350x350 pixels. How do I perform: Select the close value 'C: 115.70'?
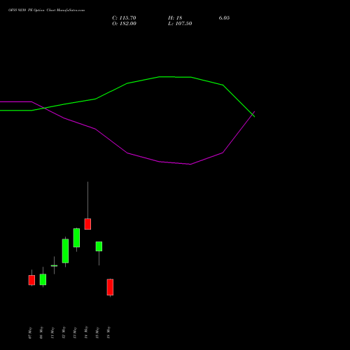click(124, 18)
